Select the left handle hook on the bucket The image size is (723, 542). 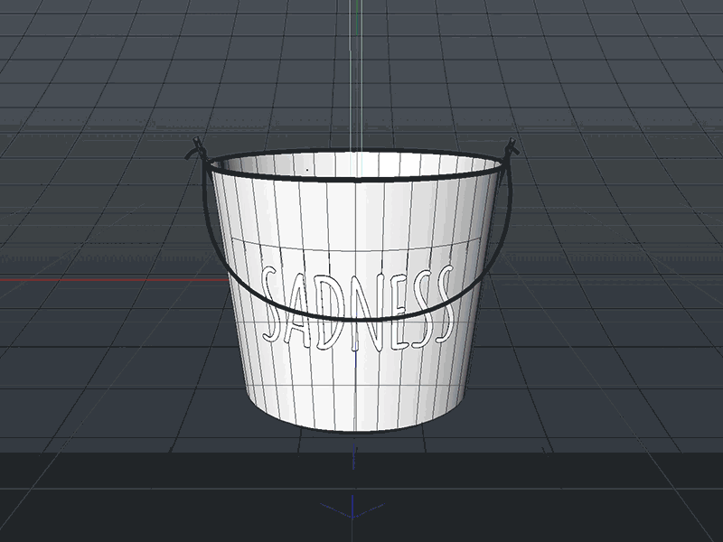196,148
